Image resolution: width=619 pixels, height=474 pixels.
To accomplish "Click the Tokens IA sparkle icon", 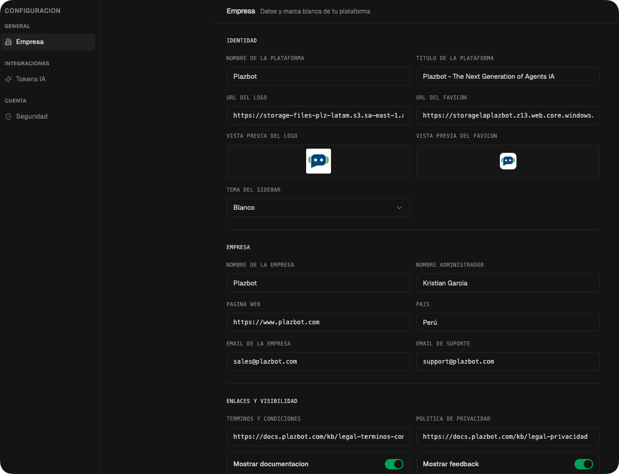I will coord(8,79).
